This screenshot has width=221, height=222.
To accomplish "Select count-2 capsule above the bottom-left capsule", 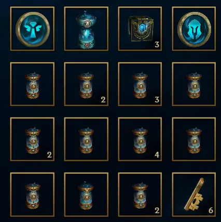I will [x=33, y=140].
